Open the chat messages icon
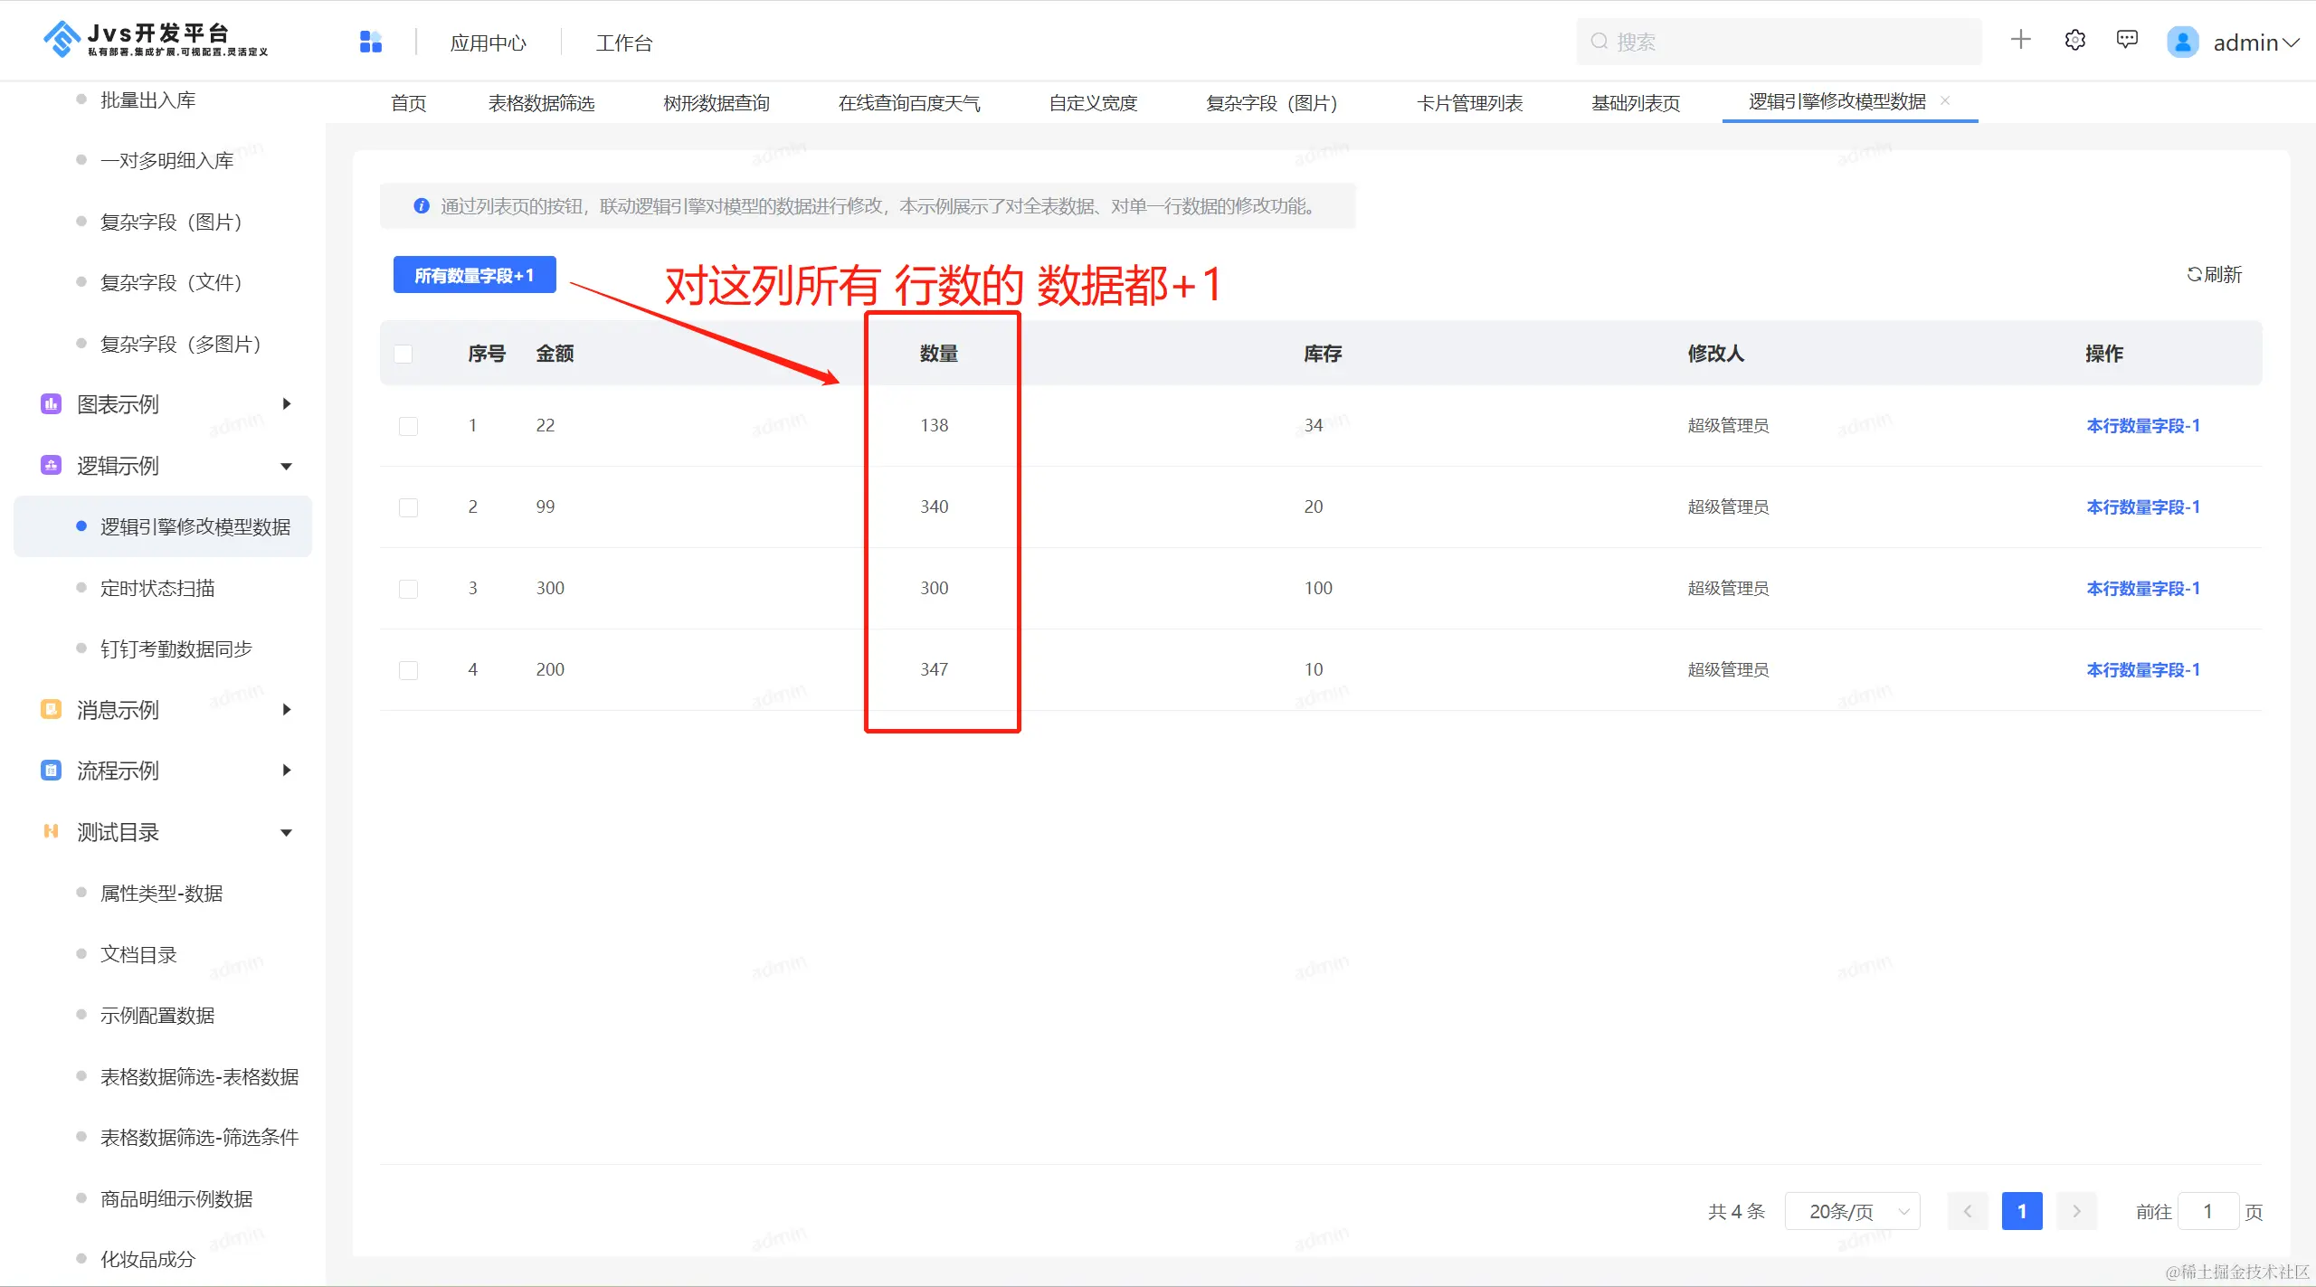The image size is (2316, 1287). coord(2127,40)
